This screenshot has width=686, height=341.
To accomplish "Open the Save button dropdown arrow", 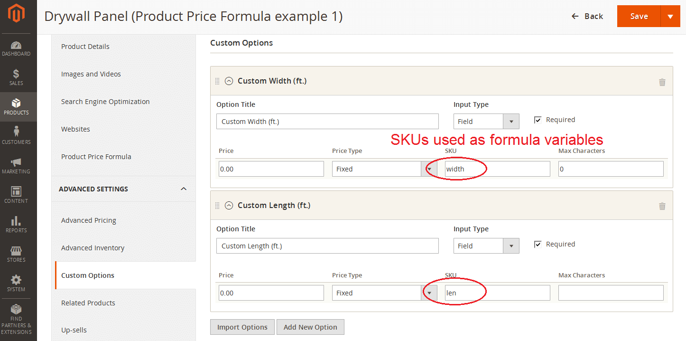I will [x=670, y=17].
